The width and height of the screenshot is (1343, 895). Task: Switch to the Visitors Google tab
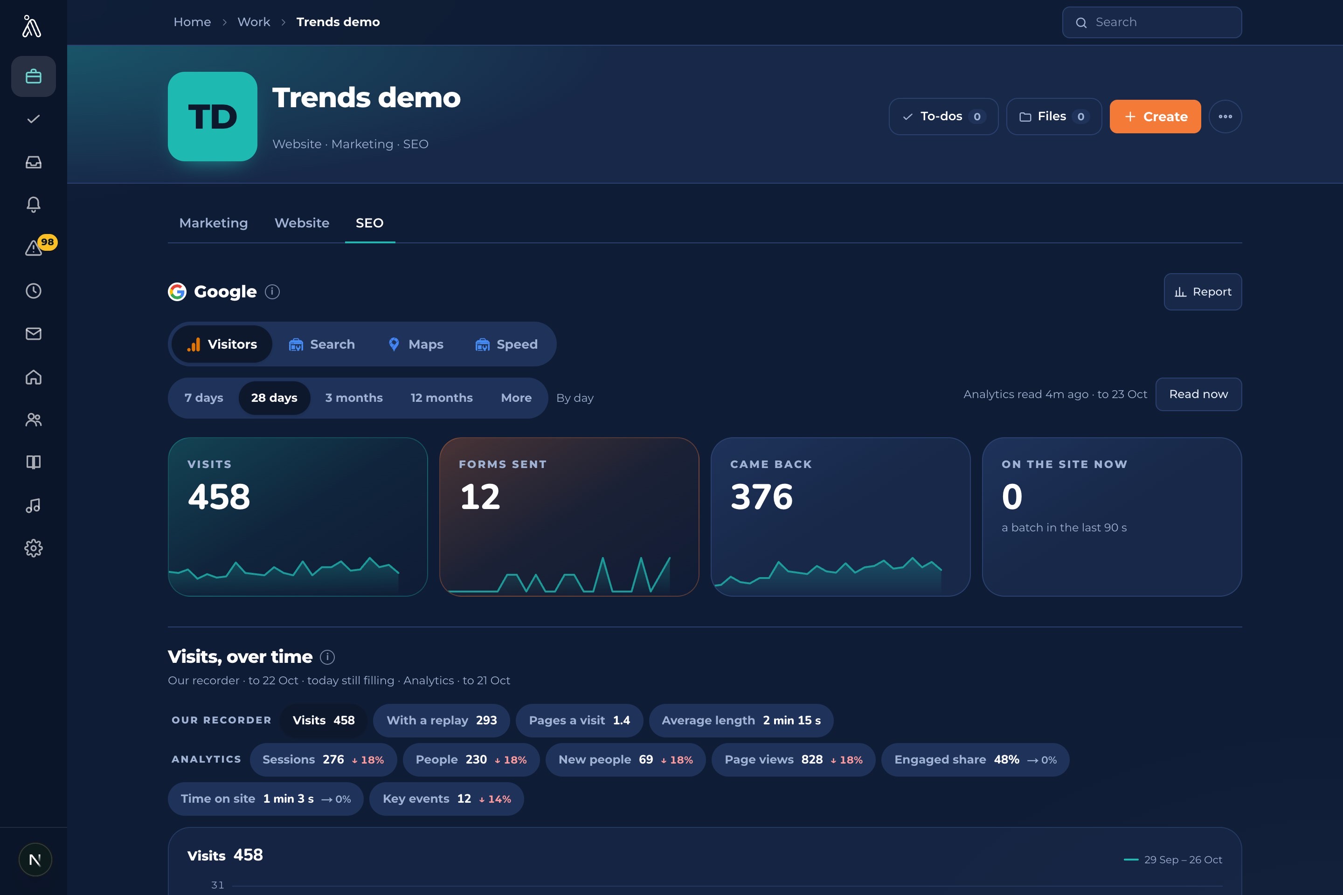pyautogui.click(x=222, y=344)
